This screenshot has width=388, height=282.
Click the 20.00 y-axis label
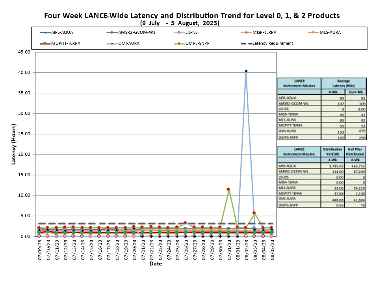click(x=24, y=155)
